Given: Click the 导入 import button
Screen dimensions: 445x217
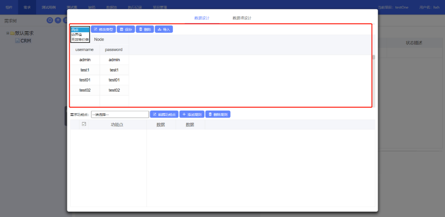Looking at the screenshot, I should coord(164,29).
